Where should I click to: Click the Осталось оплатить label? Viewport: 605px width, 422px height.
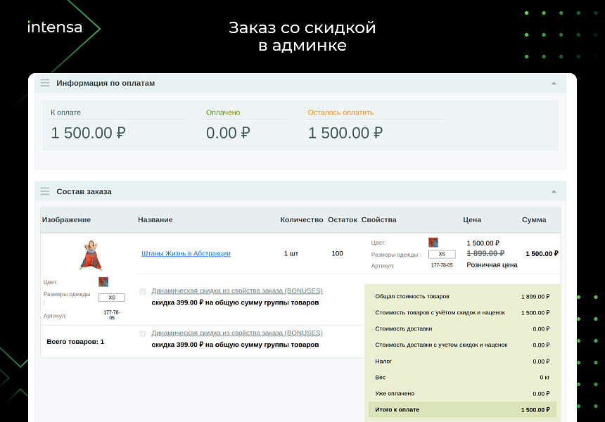(x=339, y=112)
